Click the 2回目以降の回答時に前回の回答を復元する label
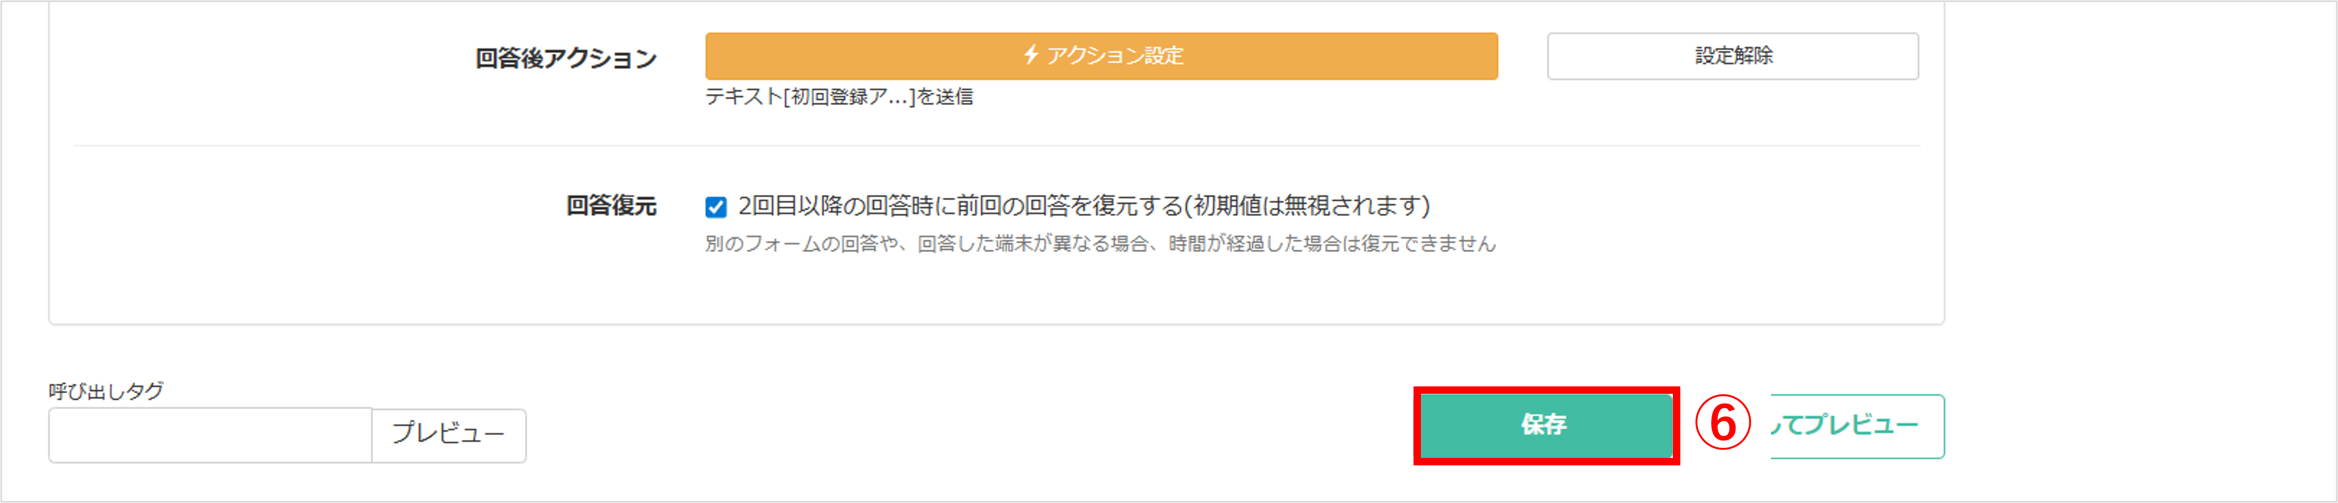This screenshot has width=2338, height=503. (960, 207)
